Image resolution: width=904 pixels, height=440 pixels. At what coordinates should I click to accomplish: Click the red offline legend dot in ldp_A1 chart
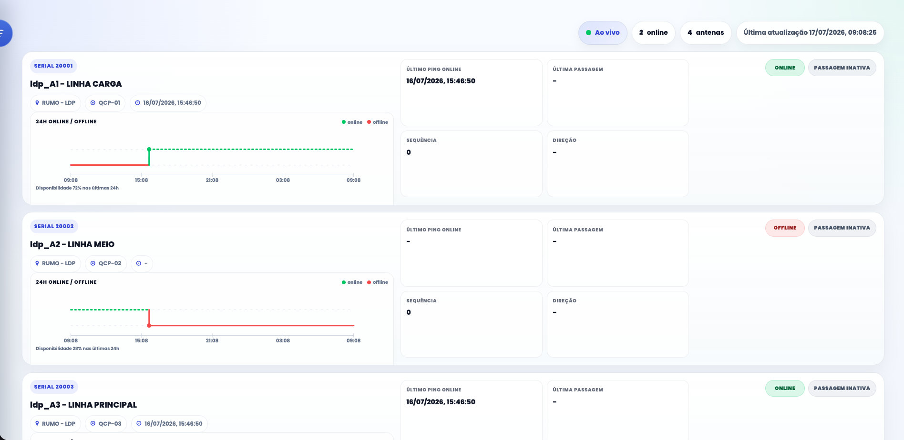click(369, 122)
